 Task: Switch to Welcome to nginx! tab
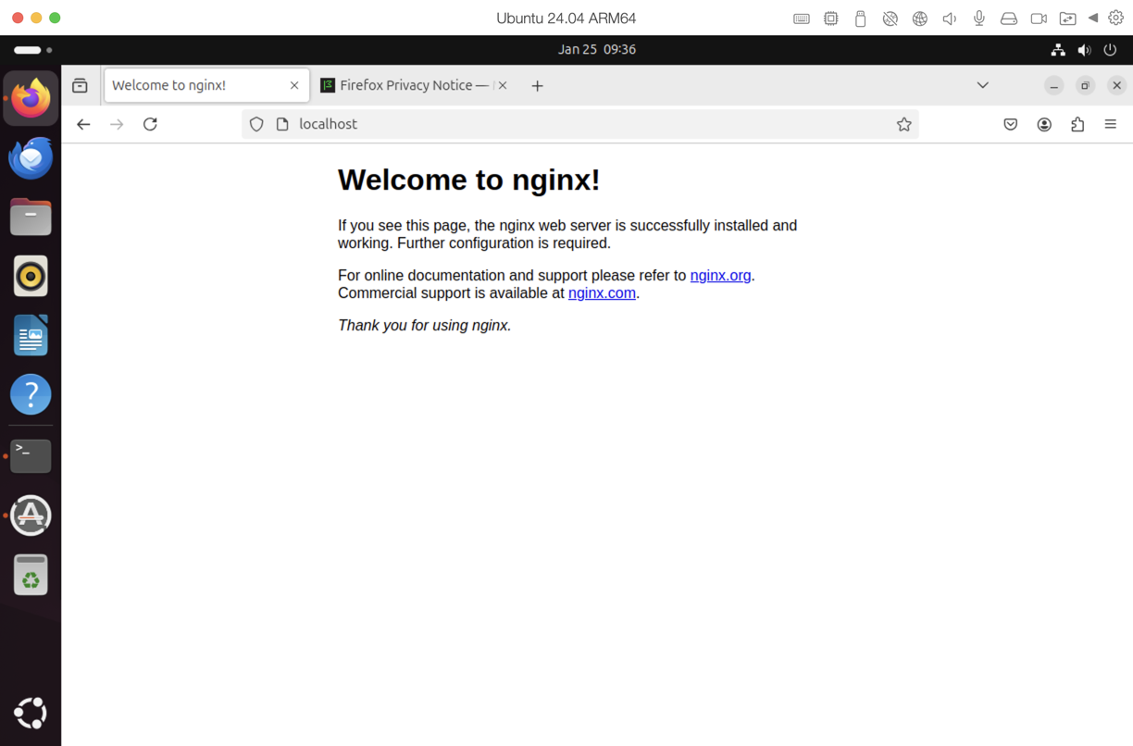[206, 85]
